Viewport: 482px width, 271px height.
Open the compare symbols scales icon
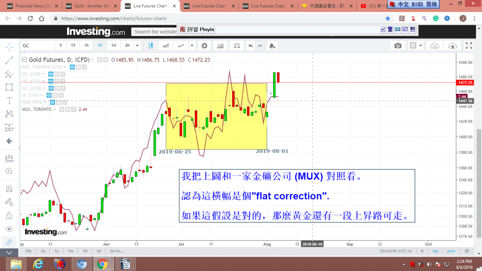[x=237, y=45]
